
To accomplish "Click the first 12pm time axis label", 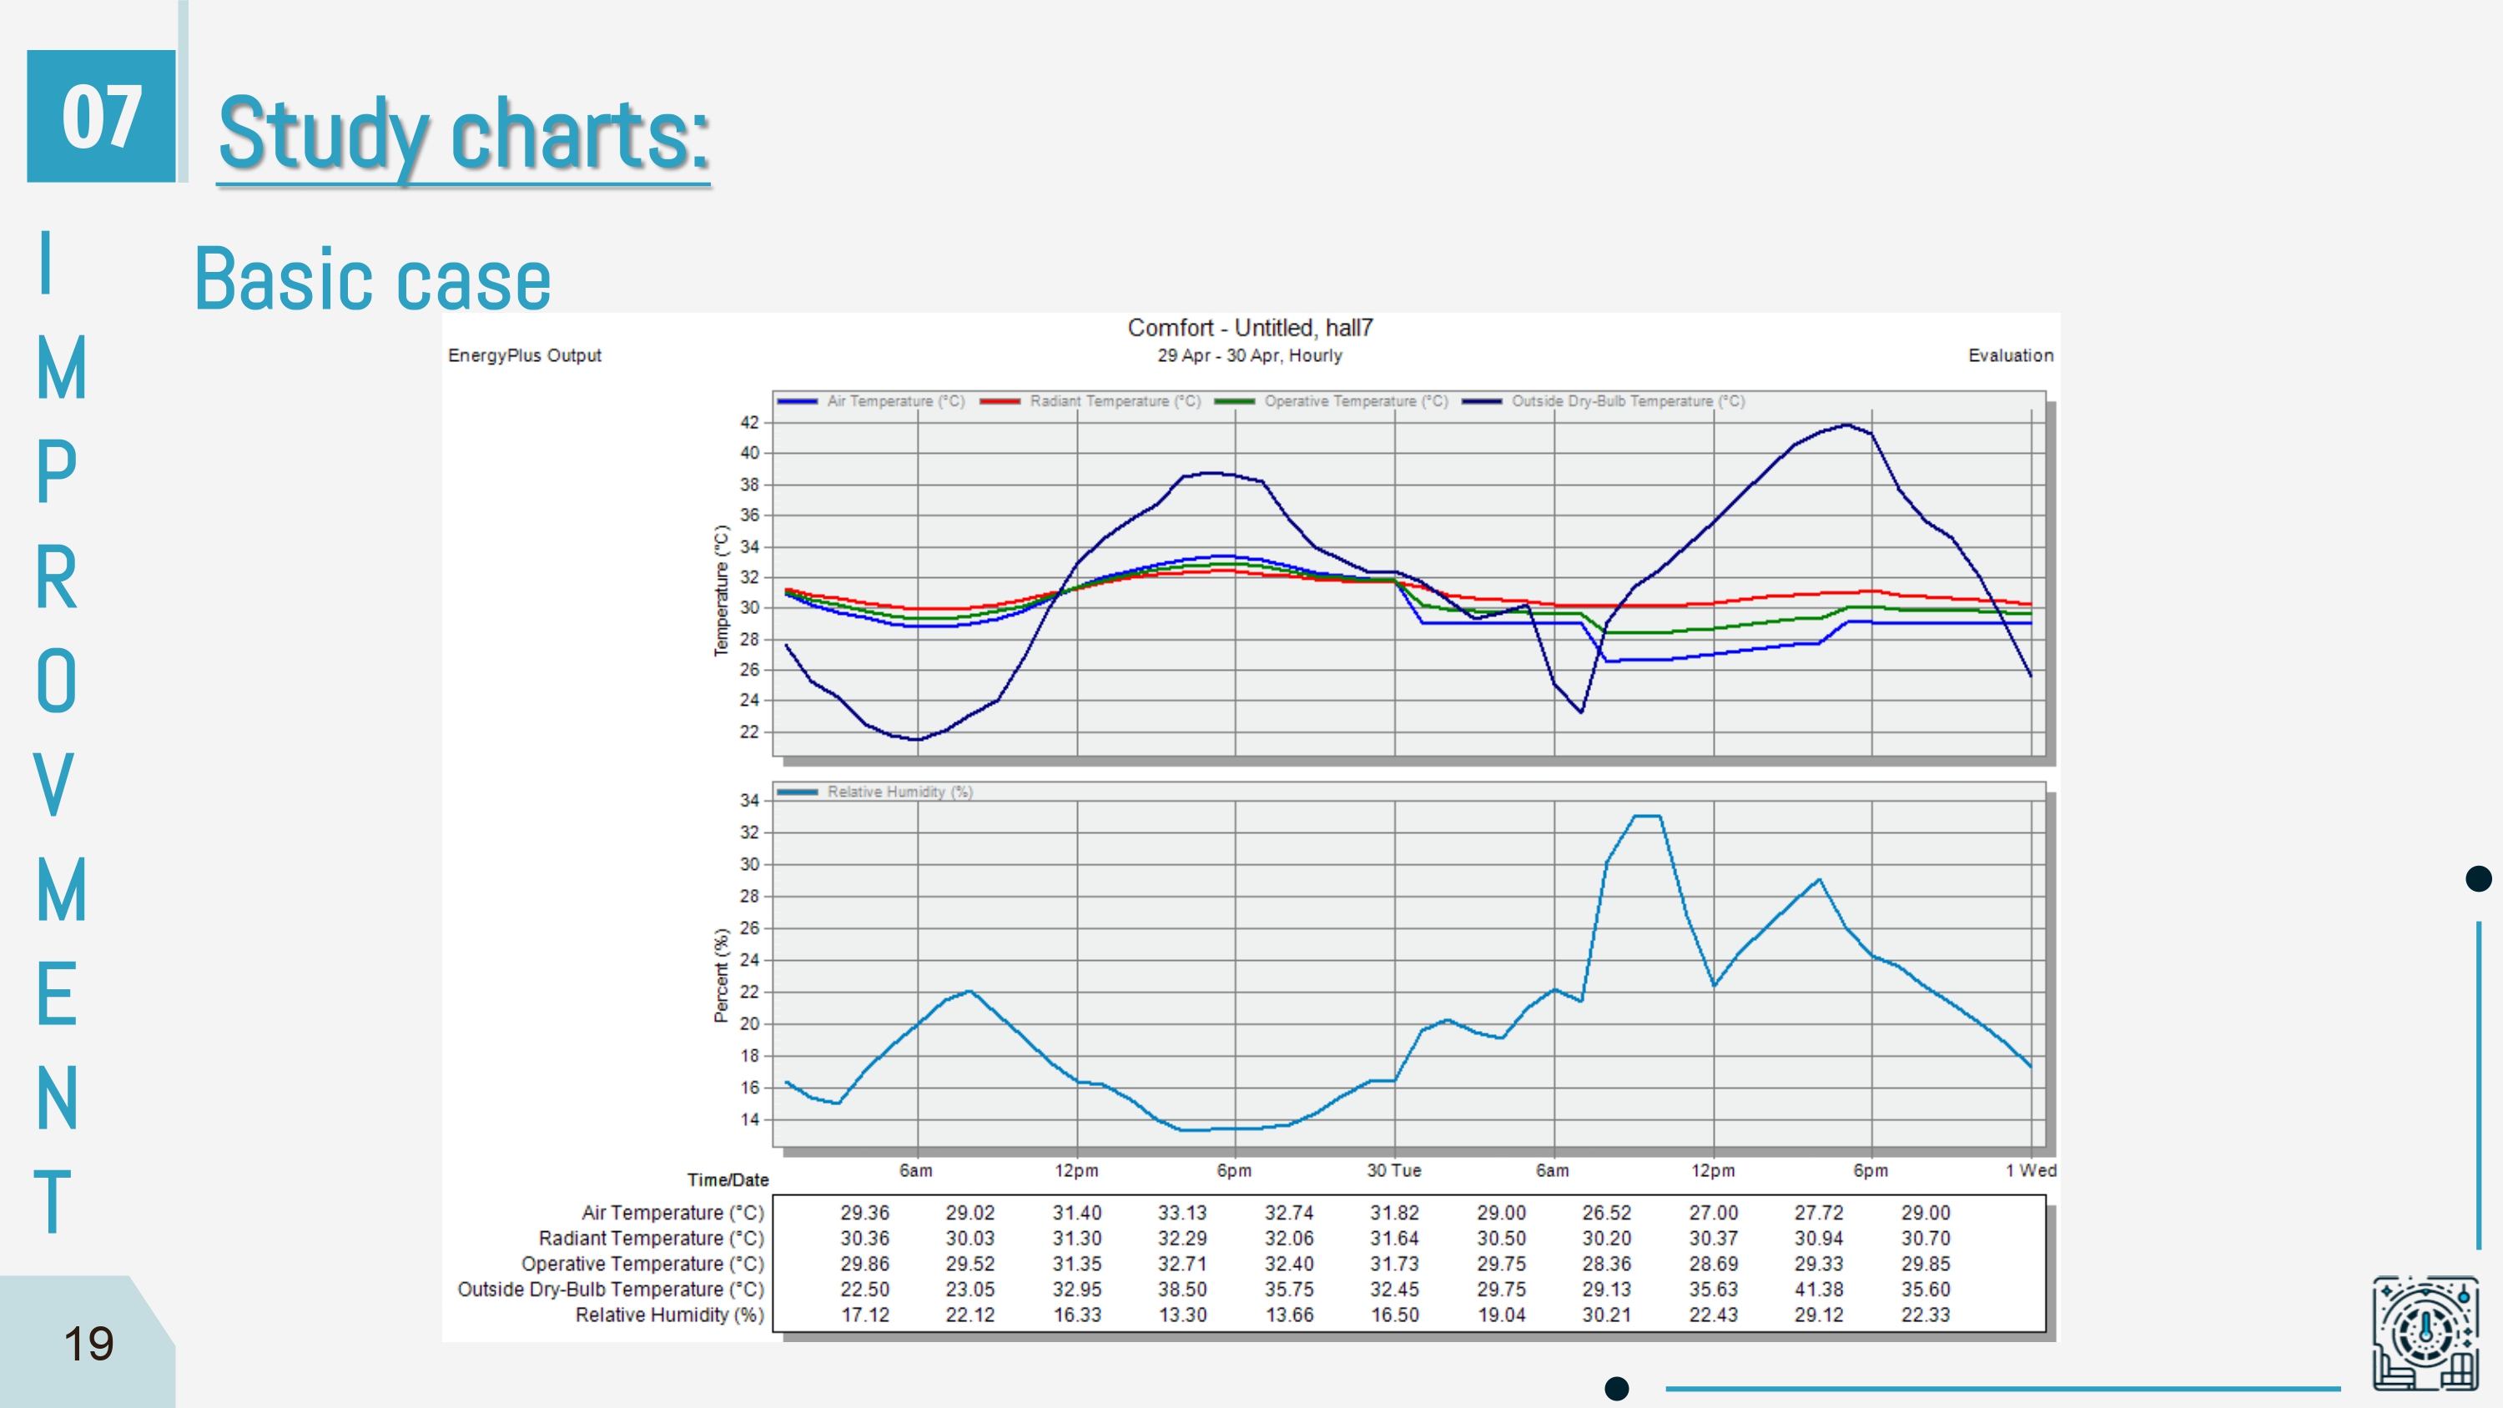I will tap(1076, 1170).
